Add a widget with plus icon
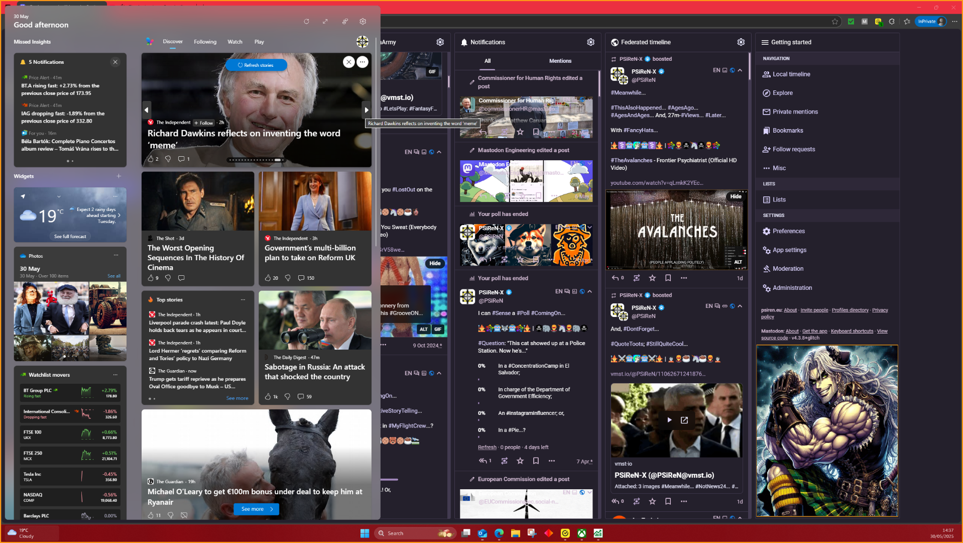The height and width of the screenshot is (543, 963). click(119, 176)
